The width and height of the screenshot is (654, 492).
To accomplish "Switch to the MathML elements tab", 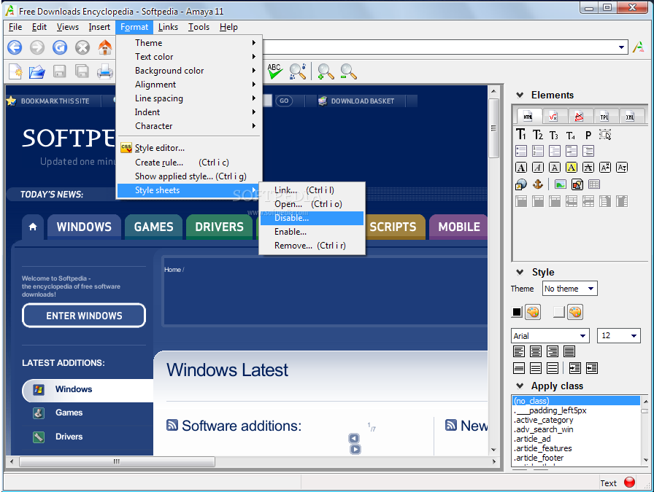I will click(x=553, y=117).
